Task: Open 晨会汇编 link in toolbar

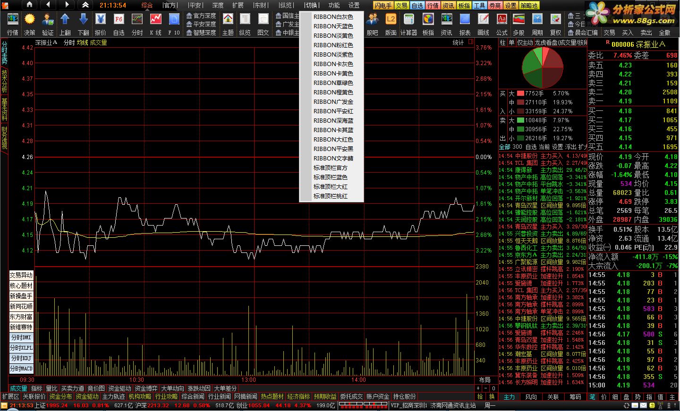Action: click(x=583, y=33)
